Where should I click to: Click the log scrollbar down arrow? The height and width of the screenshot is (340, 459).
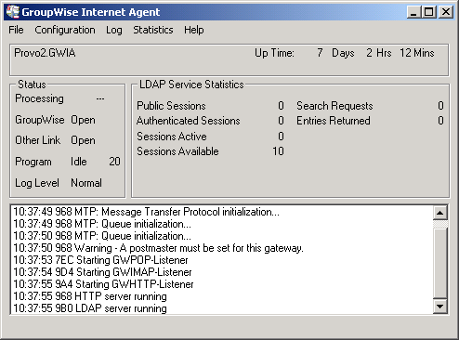[439, 307]
